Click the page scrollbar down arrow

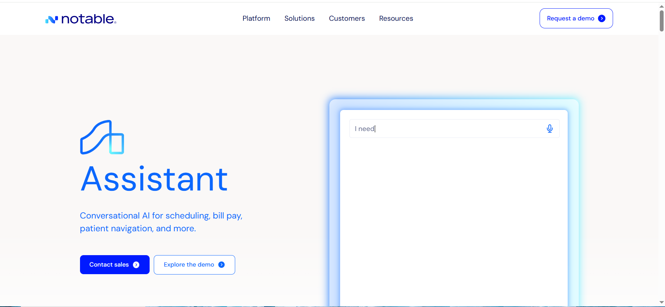pos(662,303)
